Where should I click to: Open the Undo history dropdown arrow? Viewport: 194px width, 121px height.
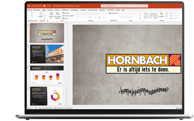(x=34, y=13)
